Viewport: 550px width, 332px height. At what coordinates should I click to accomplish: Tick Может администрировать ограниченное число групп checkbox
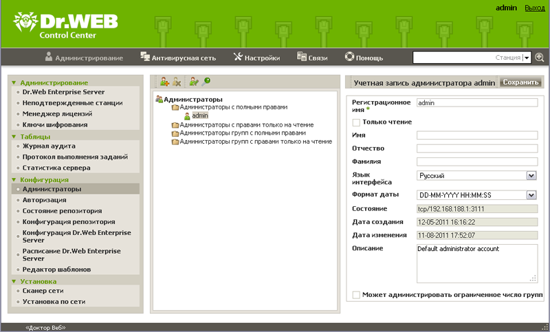pyautogui.click(x=356, y=295)
